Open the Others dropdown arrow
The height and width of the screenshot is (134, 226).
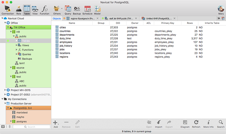point(62,8)
